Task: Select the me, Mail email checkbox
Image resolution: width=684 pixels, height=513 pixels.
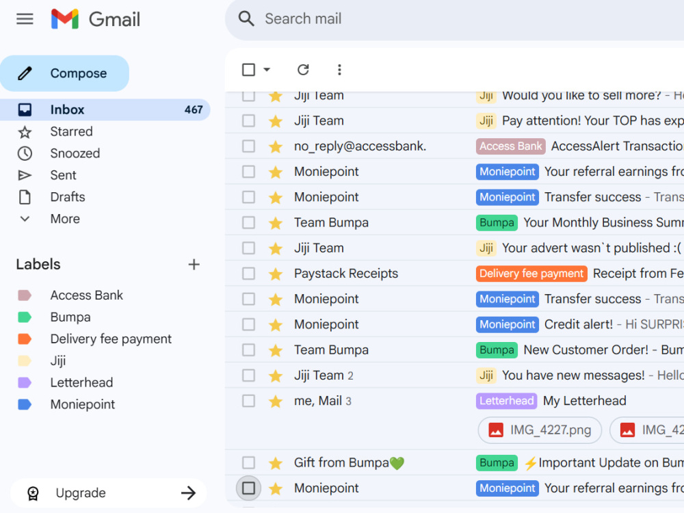Action: point(249,401)
